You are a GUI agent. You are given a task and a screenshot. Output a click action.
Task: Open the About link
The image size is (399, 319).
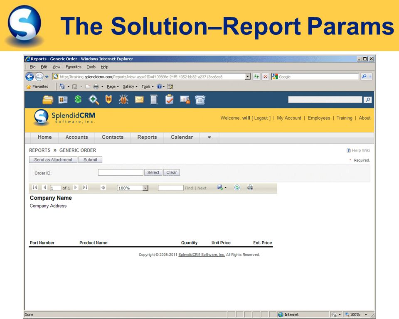tap(365, 118)
